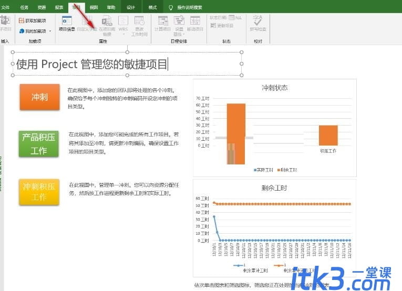The height and width of the screenshot is (291, 402).
Task: Click the 日程安排 (Schedule) group label
Action: (x=179, y=41)
